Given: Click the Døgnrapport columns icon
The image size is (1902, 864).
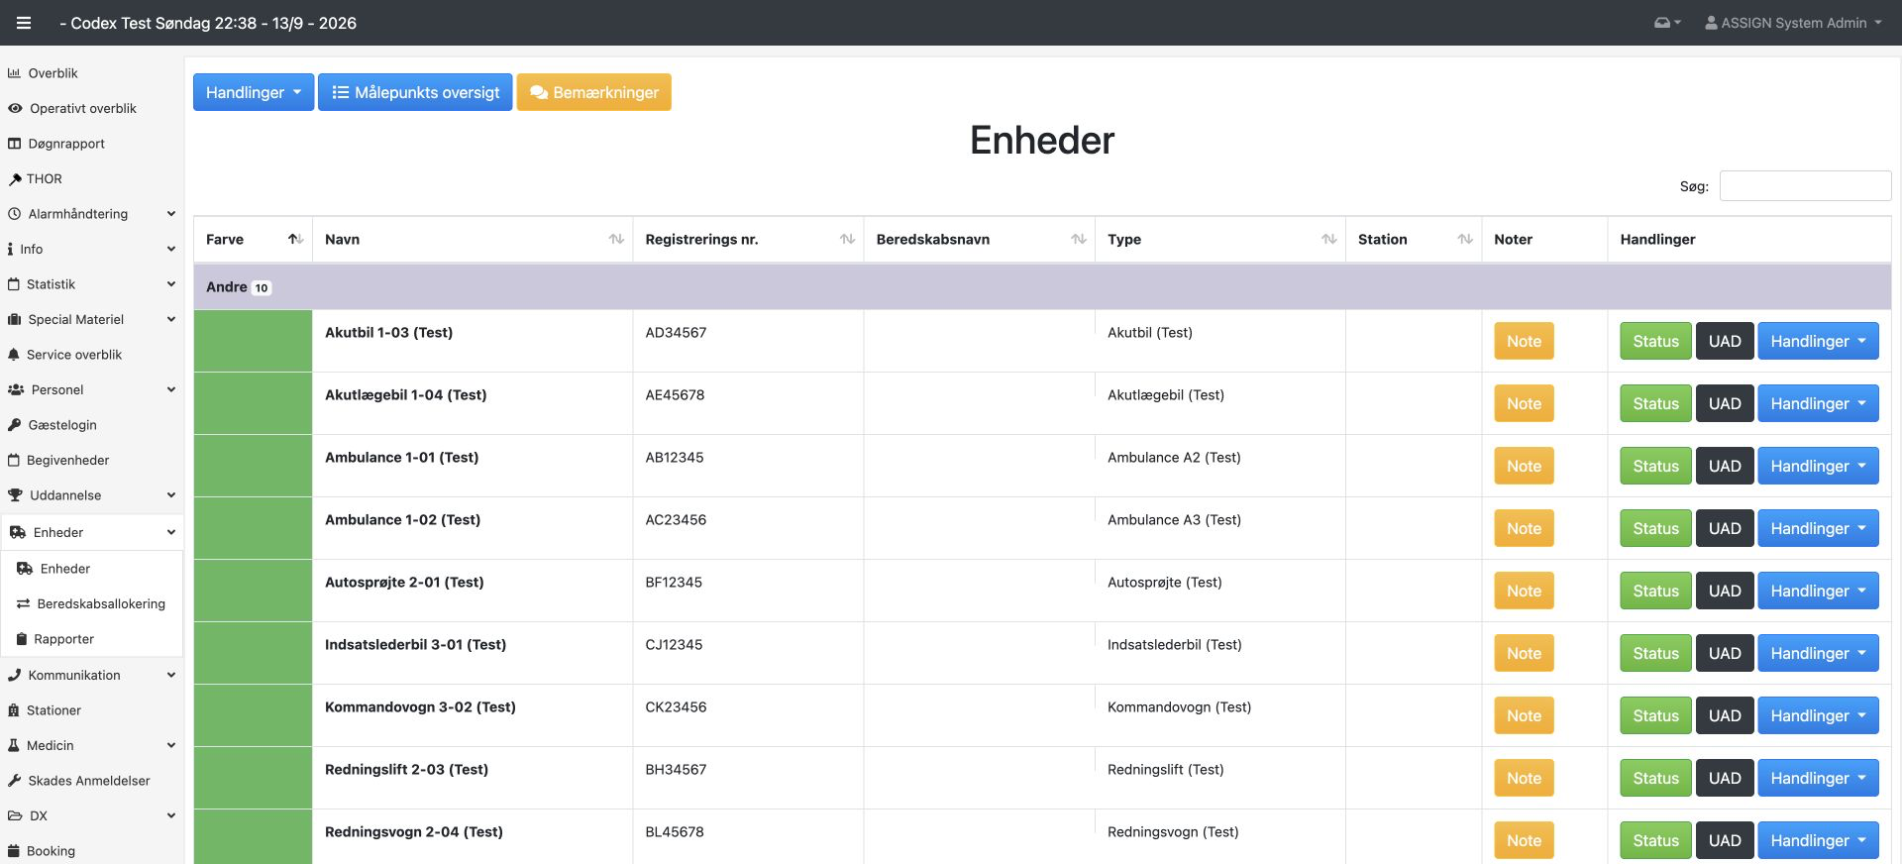Looking at the screenshot, I should point(14,144).
